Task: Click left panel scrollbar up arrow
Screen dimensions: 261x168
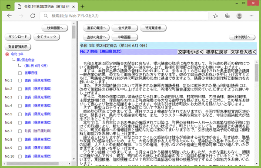Action: pos(74,24)
